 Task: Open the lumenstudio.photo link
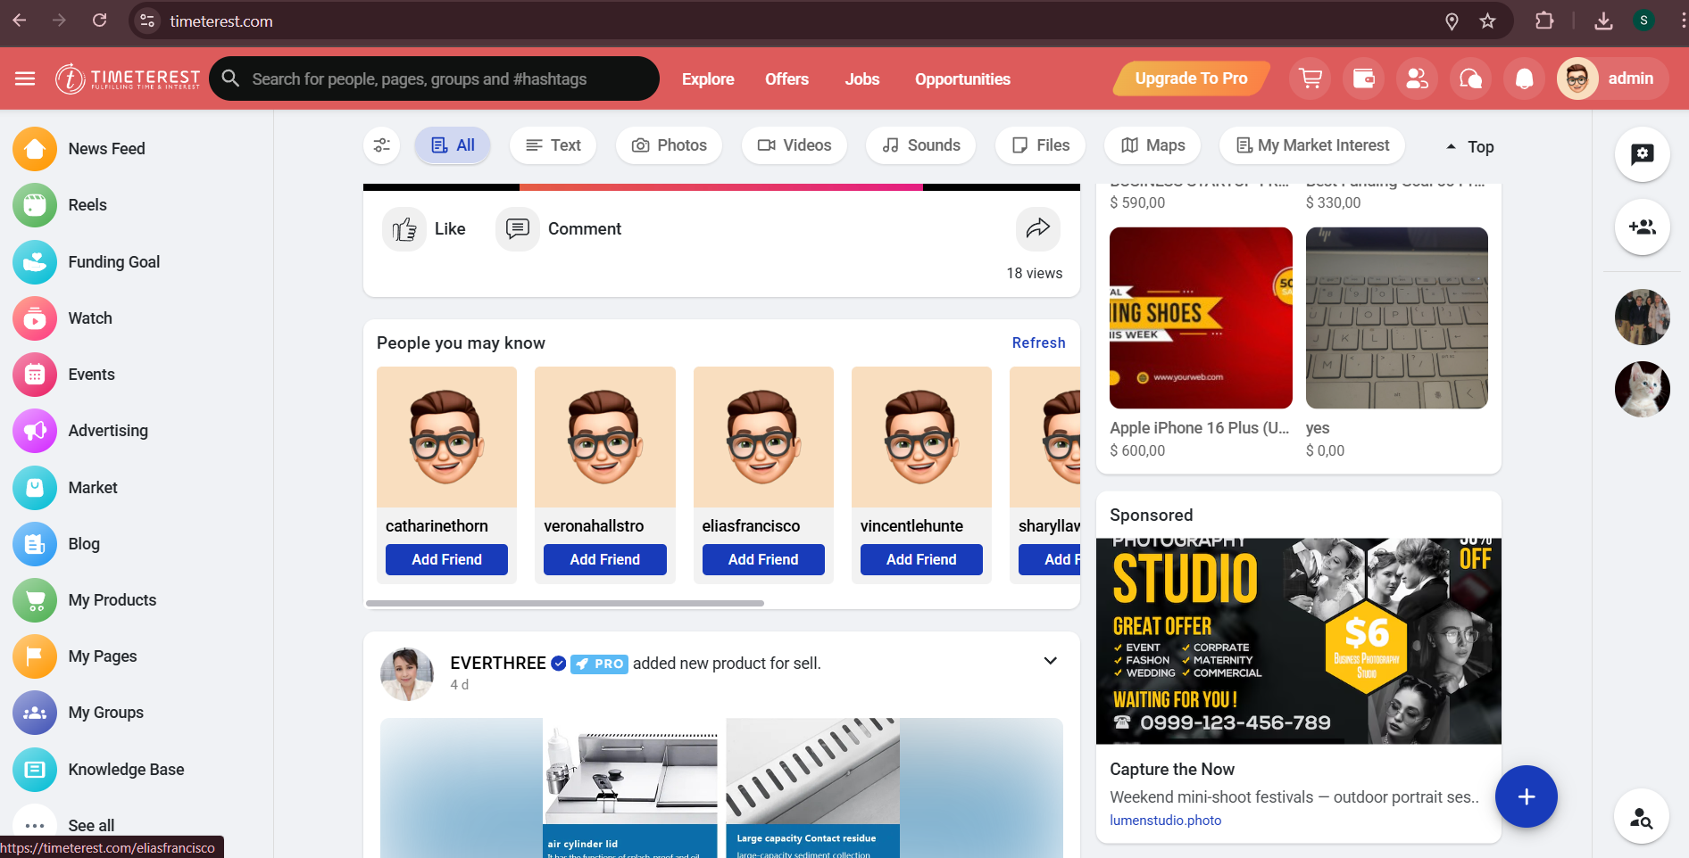point(1165,821)
